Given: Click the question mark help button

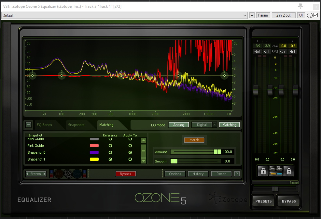Looking at the screenshot, I should [x=237, y=174].
